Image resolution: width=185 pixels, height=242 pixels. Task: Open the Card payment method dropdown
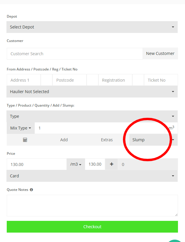point(92,176)
